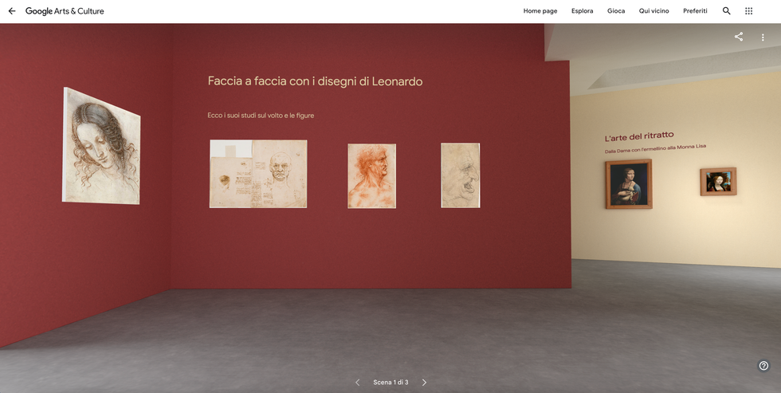The height and width of the screenshot is (393, 781).
Task: Open the Google apps grid icon
Action: [748, 11]
